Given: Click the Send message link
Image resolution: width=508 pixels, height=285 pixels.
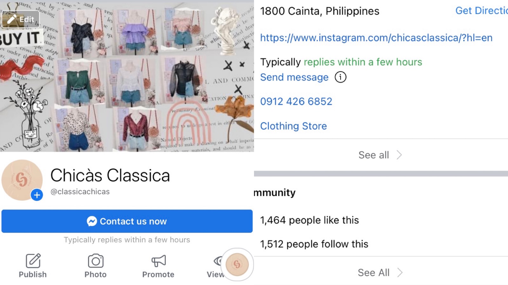Looking at the screenshot, I should (x=294, y=77).
